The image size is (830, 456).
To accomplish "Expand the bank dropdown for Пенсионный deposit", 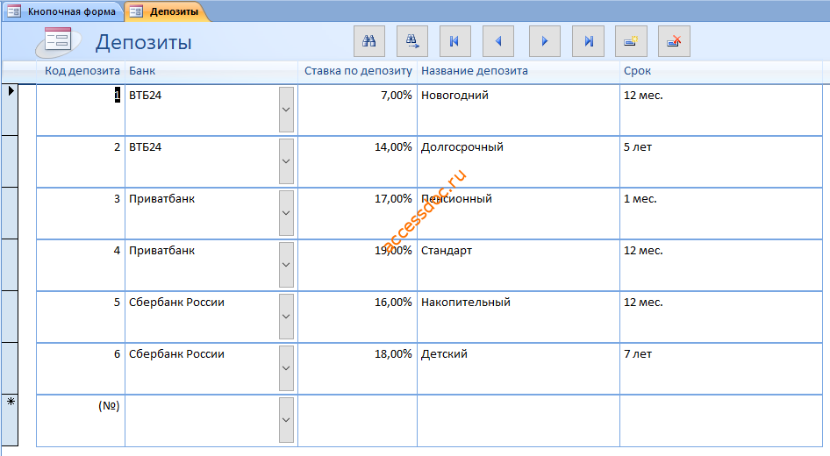I will pos(286,213).
